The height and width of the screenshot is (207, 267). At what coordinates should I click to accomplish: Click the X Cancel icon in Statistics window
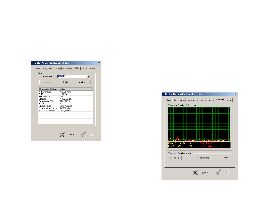coord(196,173)
